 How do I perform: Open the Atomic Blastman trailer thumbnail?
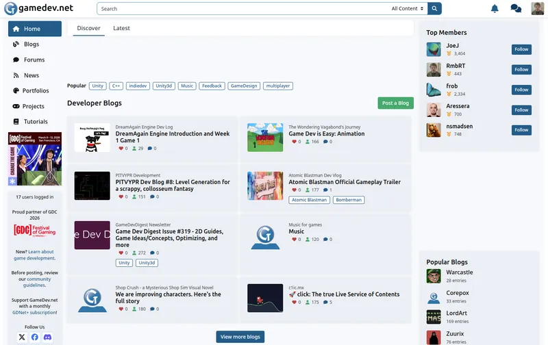pyautogui.click(x=265, y=186)
